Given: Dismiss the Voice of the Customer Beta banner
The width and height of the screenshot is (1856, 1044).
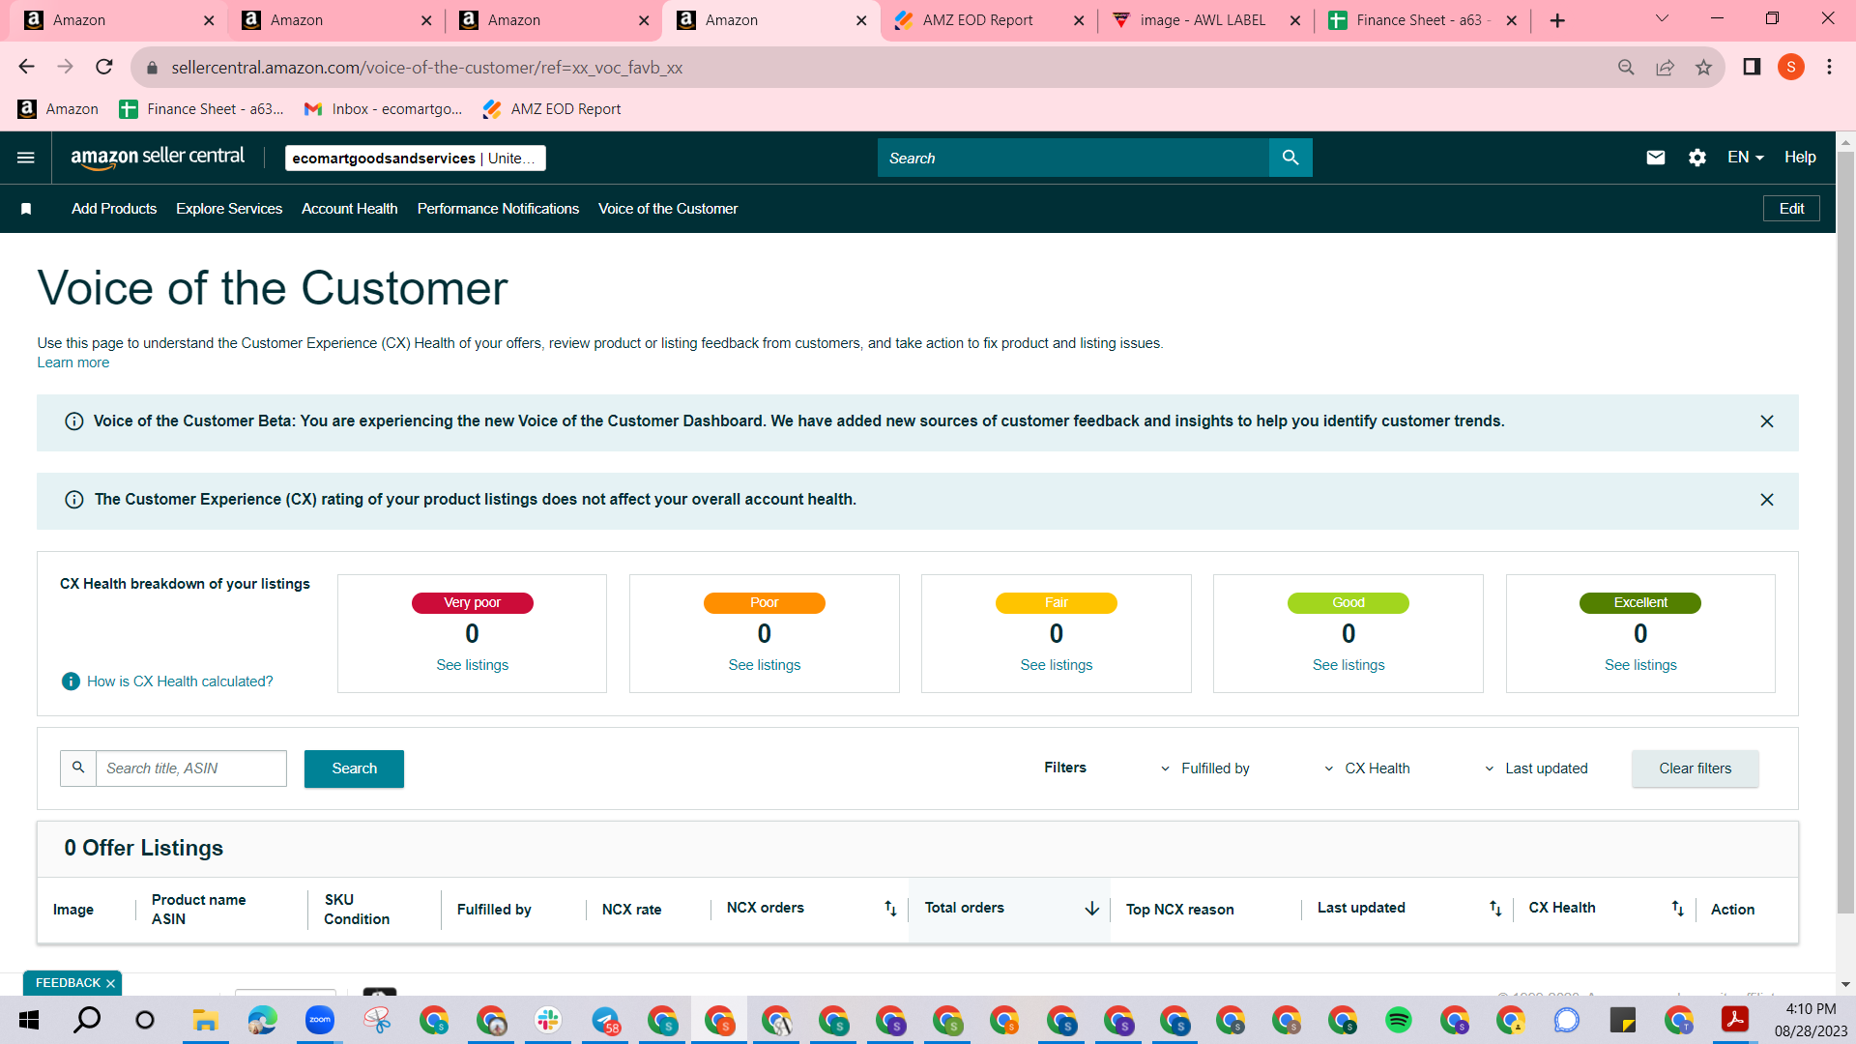Looking at the screenshot, I should [x=1767, y=421].
